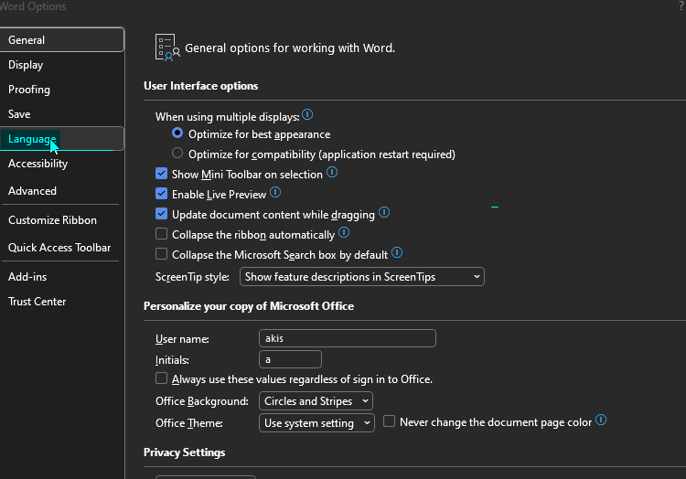Click the General options header icon

coord(167,48)
